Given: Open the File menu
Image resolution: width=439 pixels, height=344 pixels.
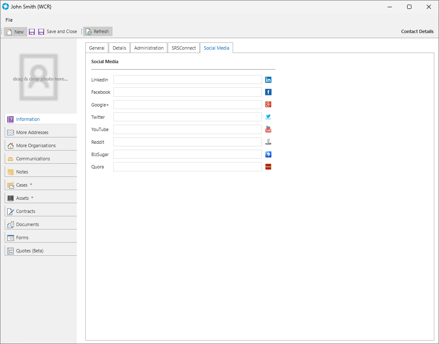Looking at the screenshot, I should (9, 20).
